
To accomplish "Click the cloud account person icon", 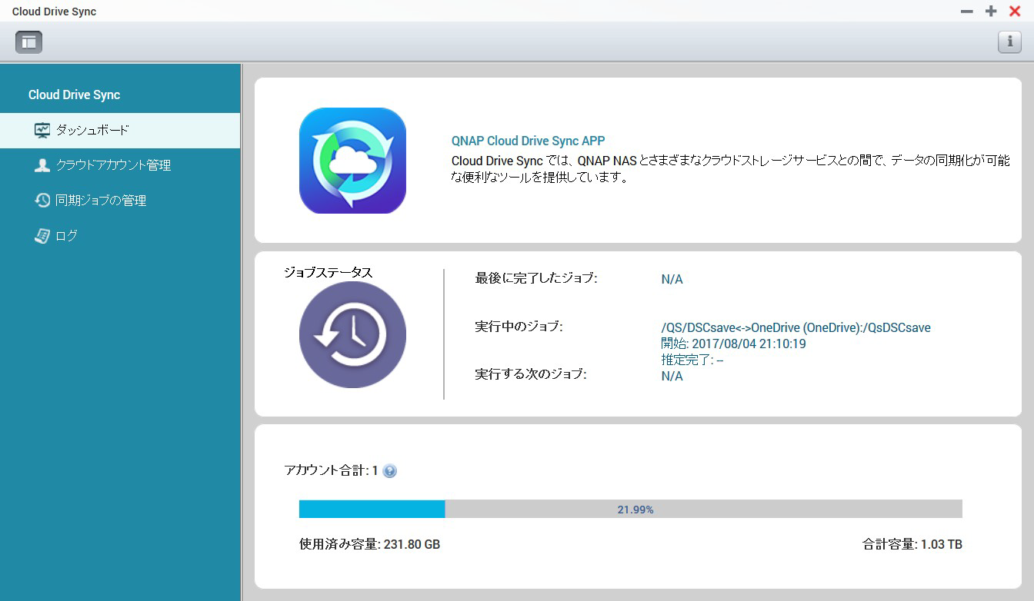I will (42, 165).
